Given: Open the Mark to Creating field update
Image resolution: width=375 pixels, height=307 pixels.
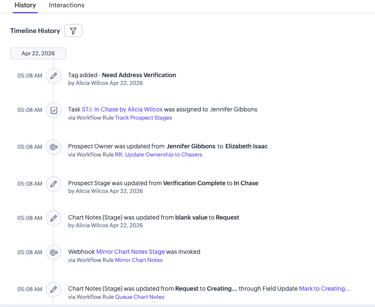Looking at the screenshot, I should pyautogui.click(x=324, y=289).
